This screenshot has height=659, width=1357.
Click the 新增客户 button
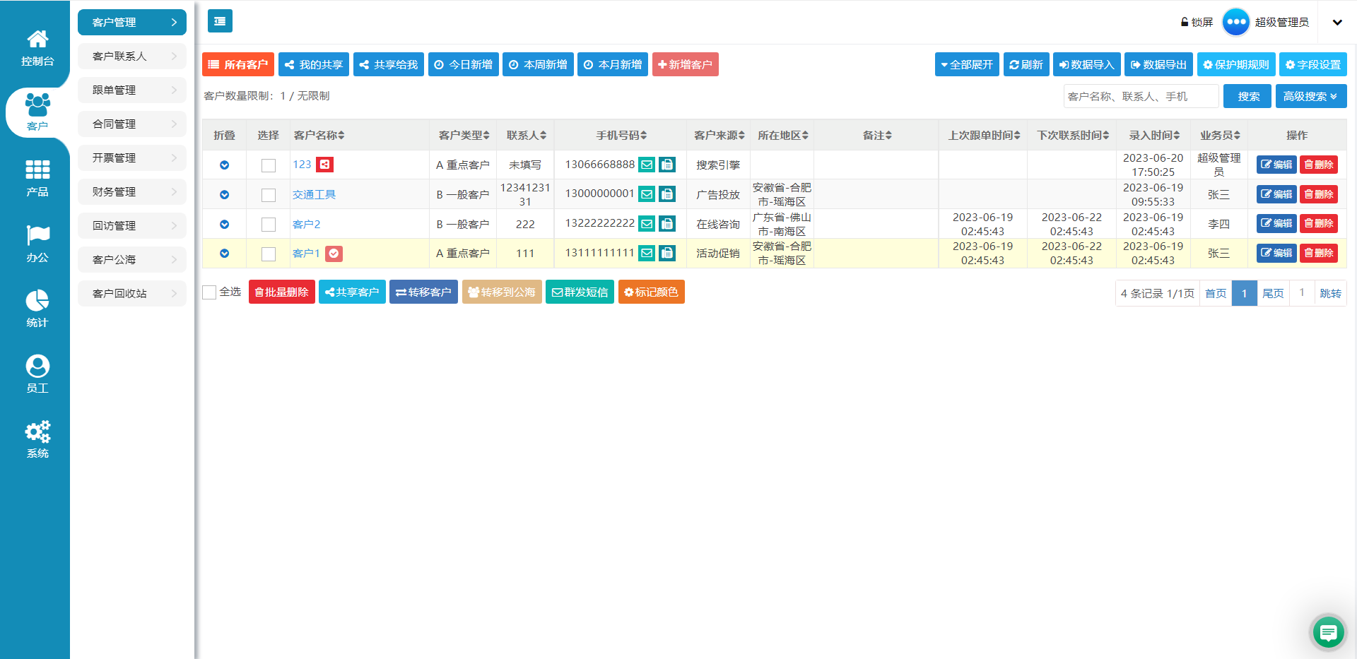point(686,64)
